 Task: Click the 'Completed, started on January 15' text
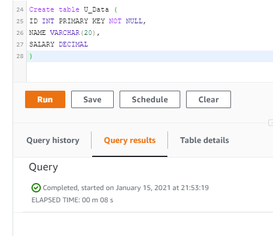(x=125, y=188)
